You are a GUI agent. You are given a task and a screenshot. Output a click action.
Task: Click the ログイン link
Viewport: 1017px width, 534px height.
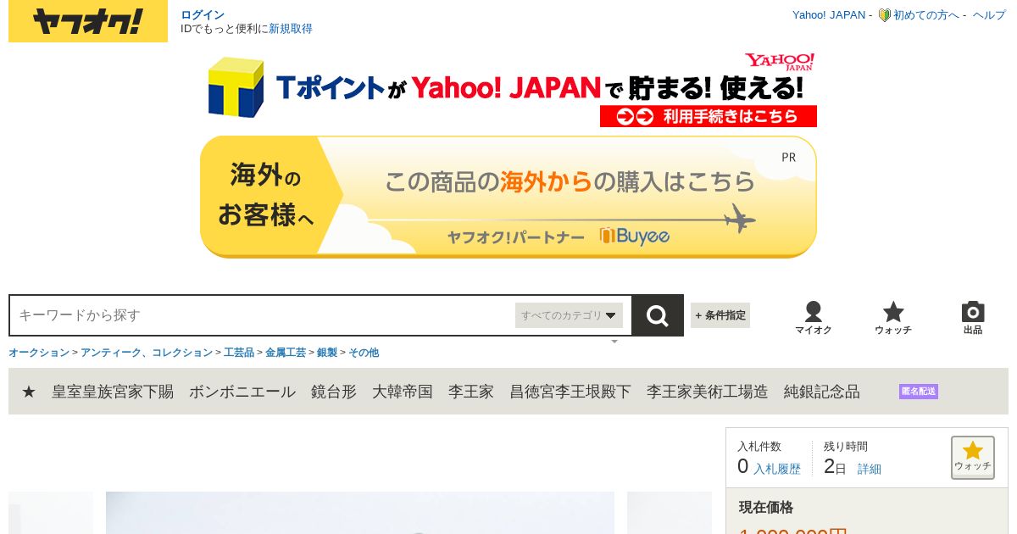(x=203, y=14)
